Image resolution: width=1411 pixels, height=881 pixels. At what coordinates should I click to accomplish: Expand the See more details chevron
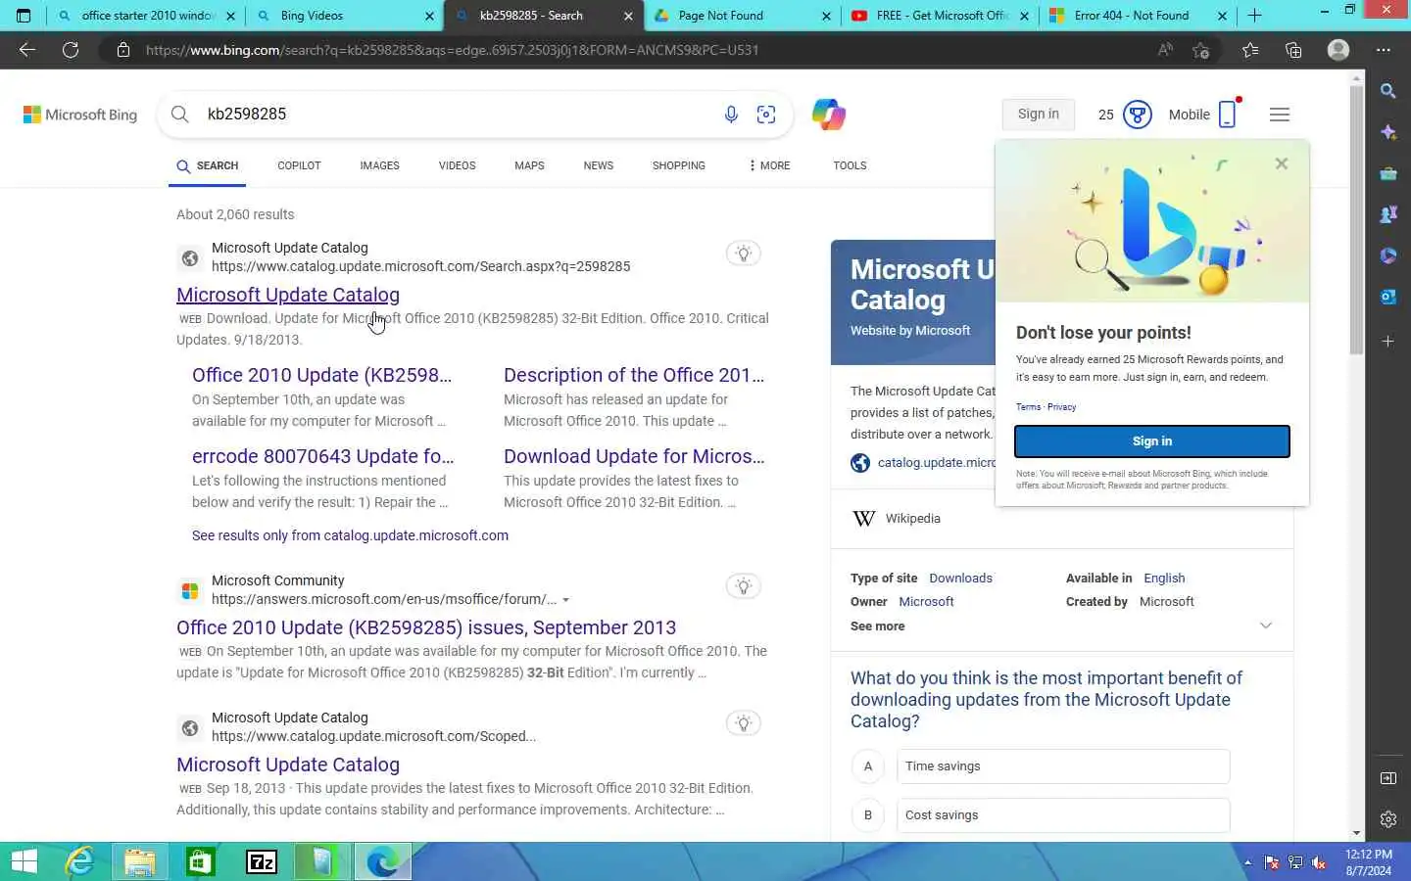pyautogui.click(x=1266, y=626)
